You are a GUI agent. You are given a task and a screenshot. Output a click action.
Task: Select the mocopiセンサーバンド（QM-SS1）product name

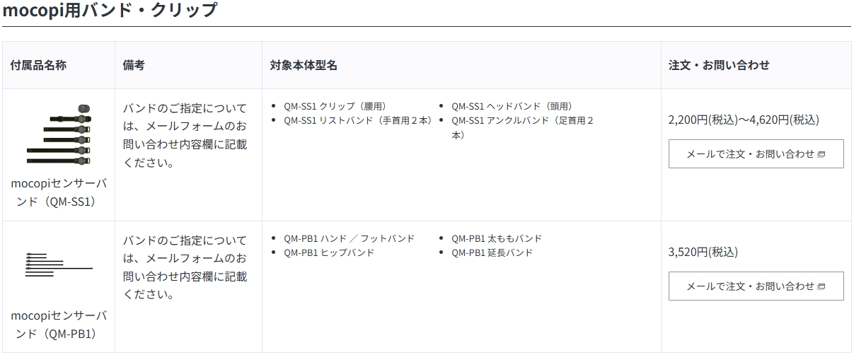coord(59,192)
